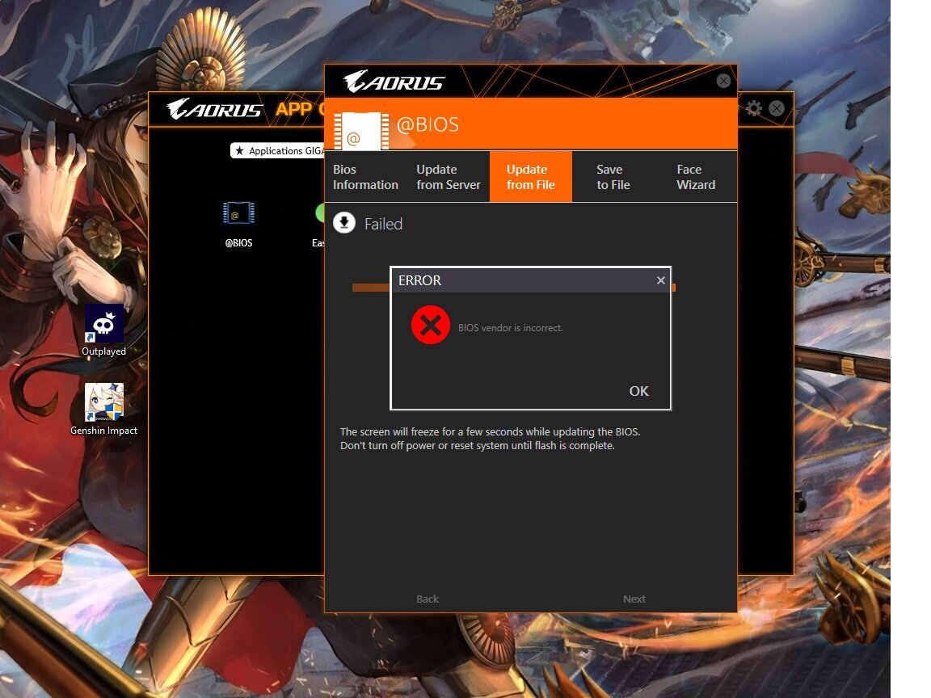931x698 pixels.
Task: Click the Failed status text
Action: [384, 224]
